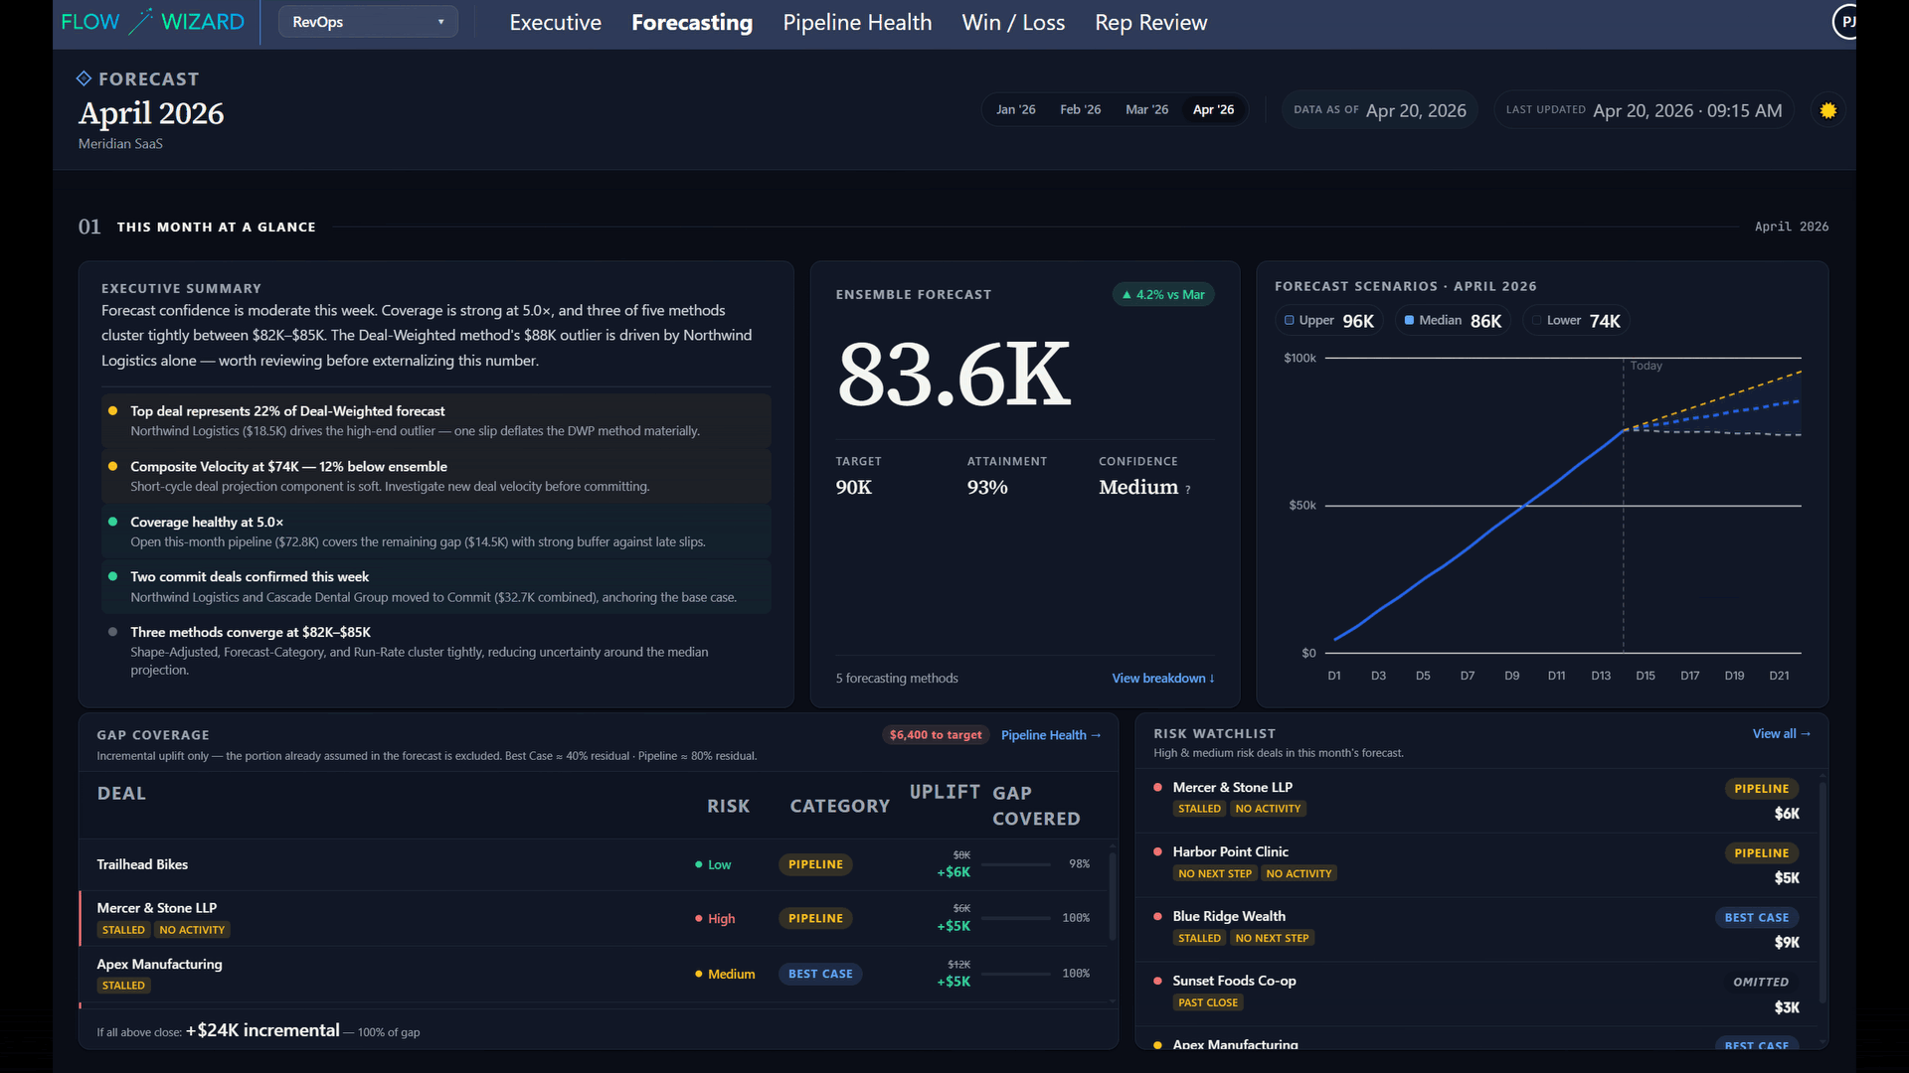Click the 83.6K ensemble forecast value
Viewport: 1909px width, 1073px height.
coord(954,375)
